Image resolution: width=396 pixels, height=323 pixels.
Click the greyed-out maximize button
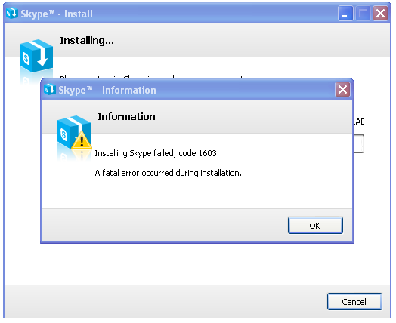pyautogui.click(x=363, y=14)
